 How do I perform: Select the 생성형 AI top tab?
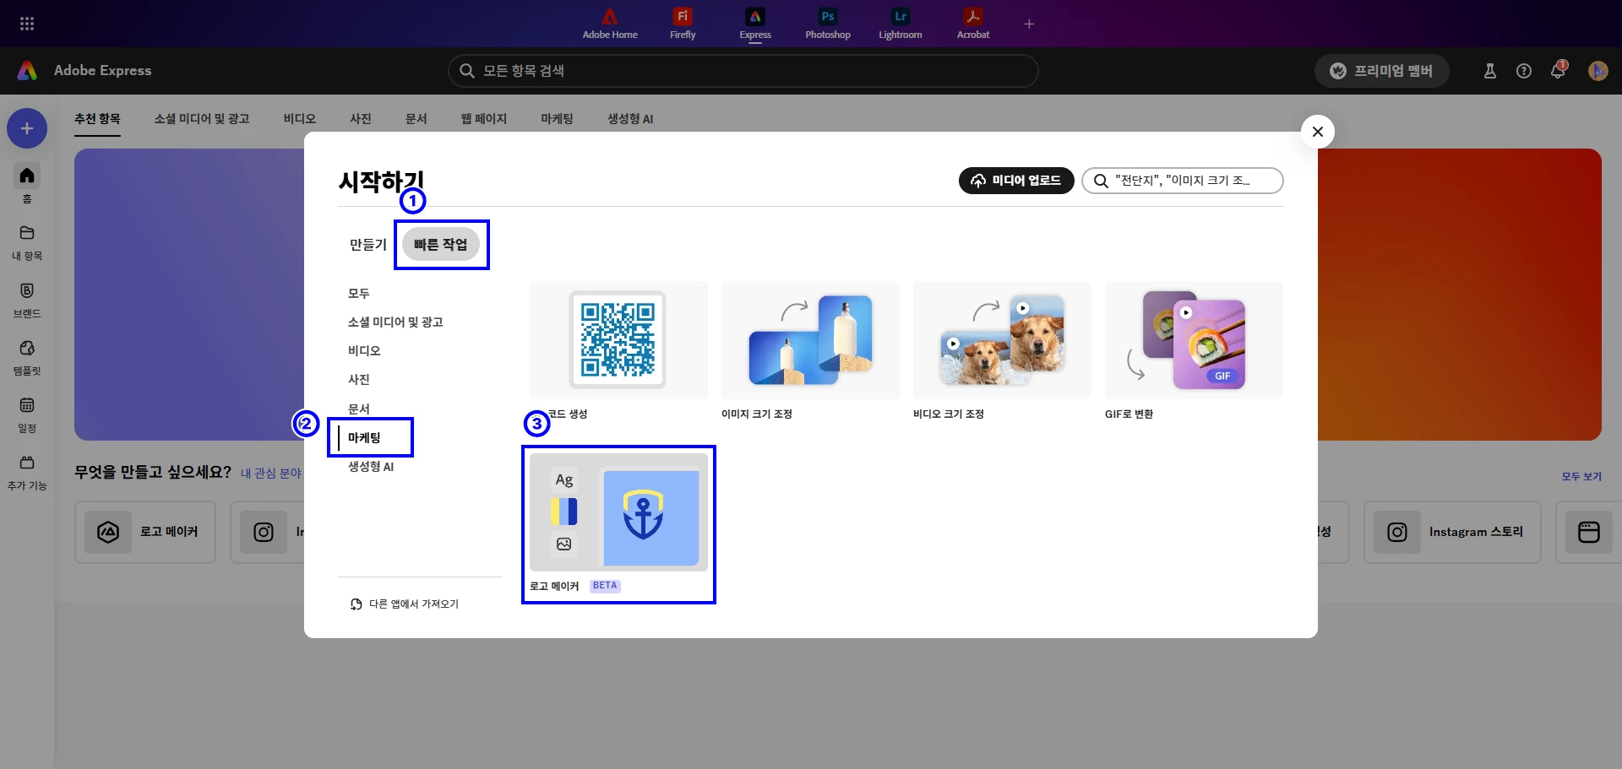click(630, 119)
